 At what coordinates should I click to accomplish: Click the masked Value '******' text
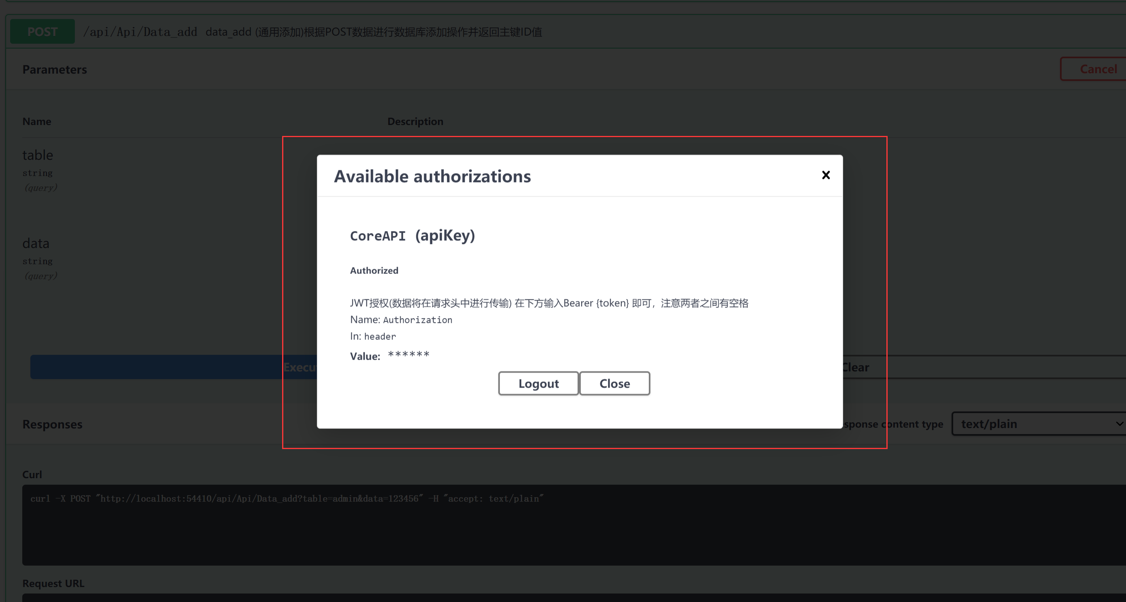click(408, 354)
